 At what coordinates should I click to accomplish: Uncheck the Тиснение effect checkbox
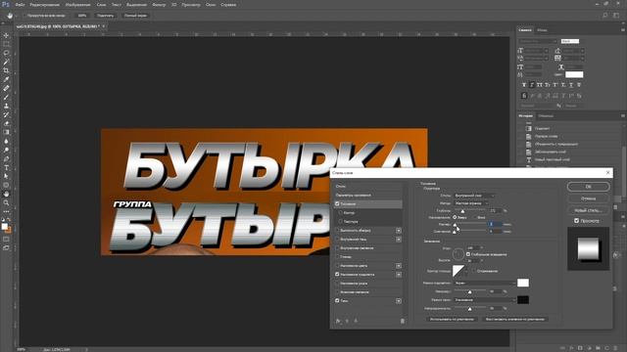point(337,204)
